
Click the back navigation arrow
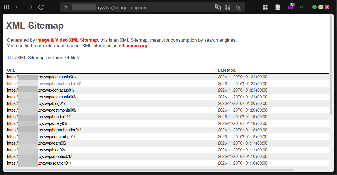point(18,7)
